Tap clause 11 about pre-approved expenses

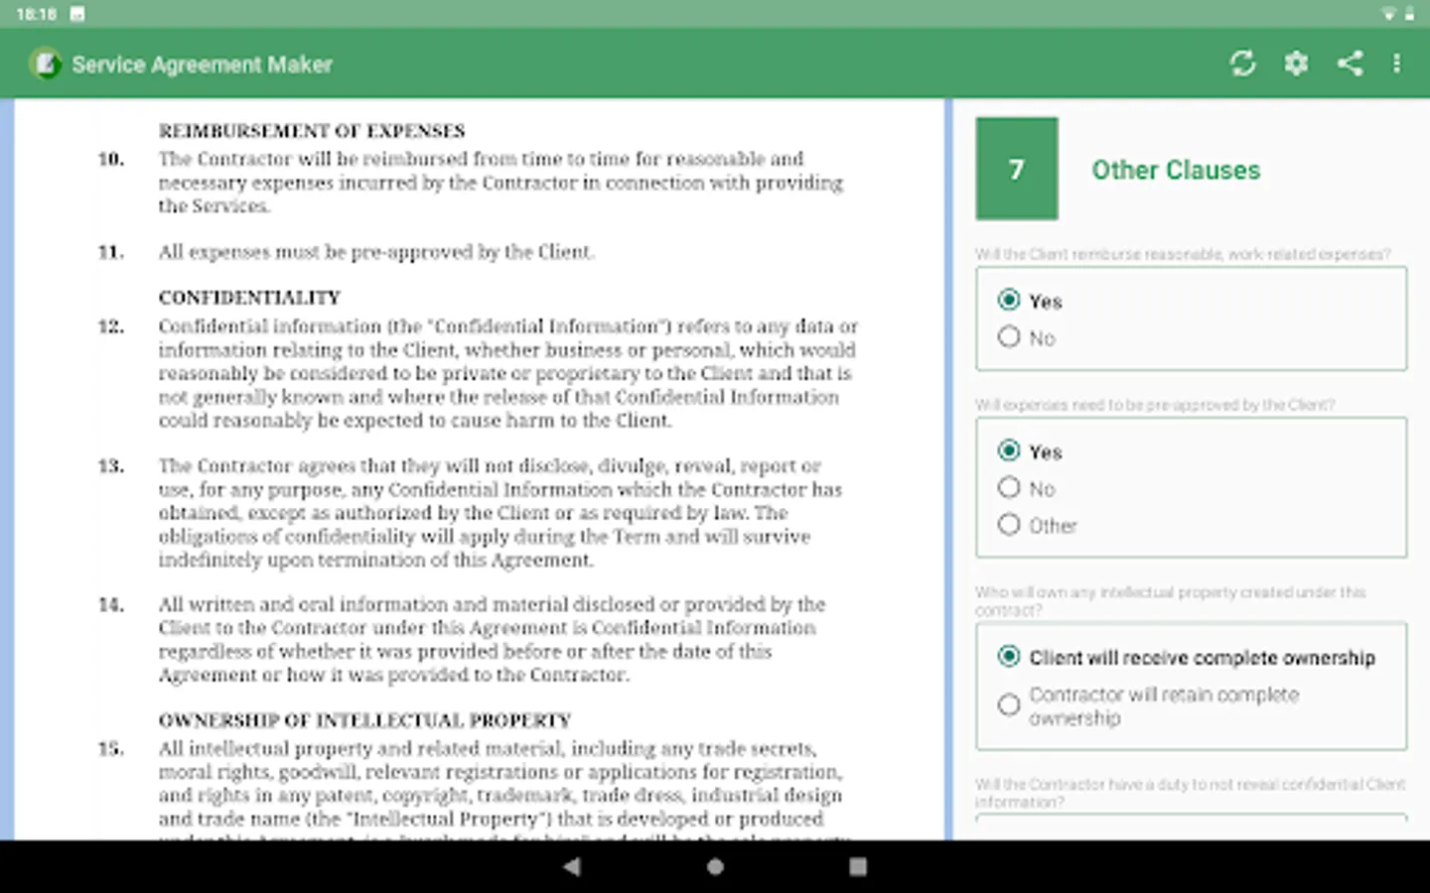click(x=376, y=252)
